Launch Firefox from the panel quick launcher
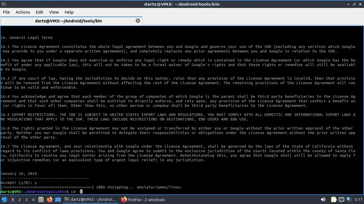Screen dimensions: 364x204 pos(49,200)
